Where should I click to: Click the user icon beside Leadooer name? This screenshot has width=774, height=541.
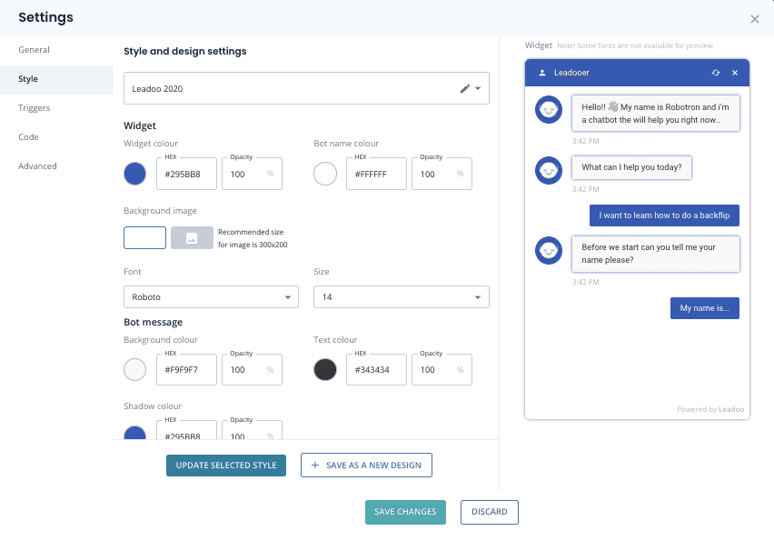[542, 73]
